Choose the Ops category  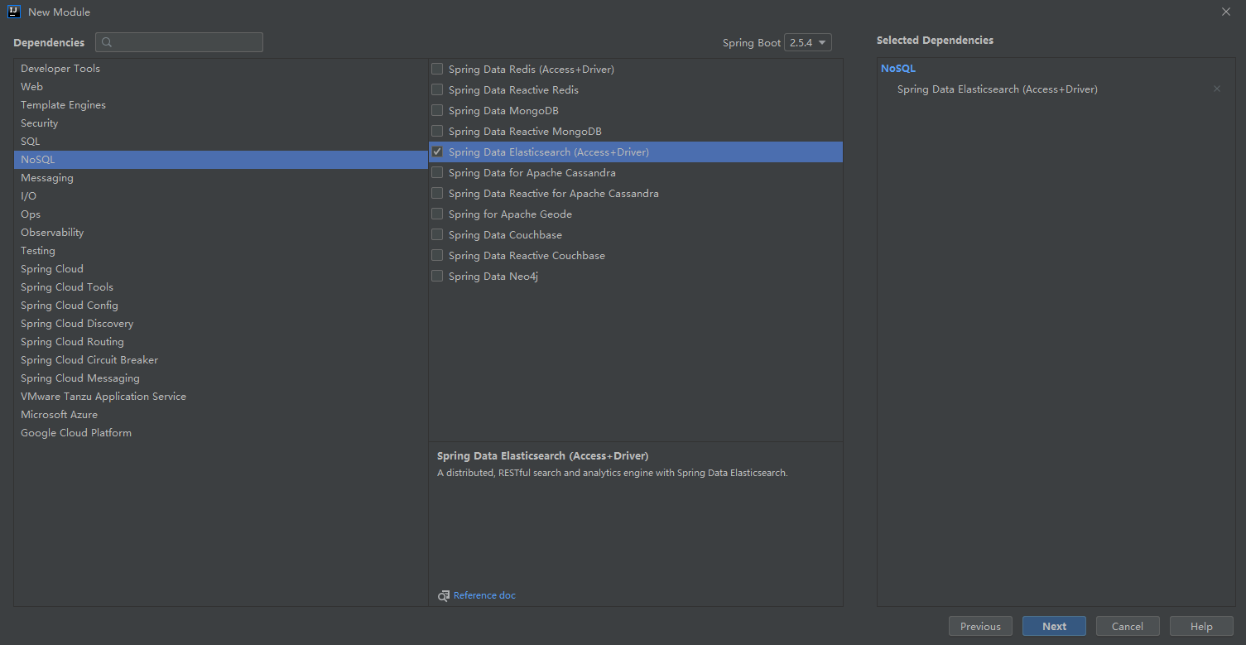click(220, 214)
